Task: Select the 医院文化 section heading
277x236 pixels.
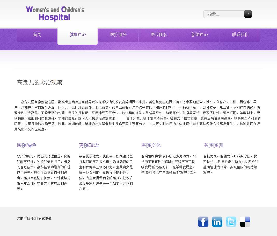Action: coord(151,145)
